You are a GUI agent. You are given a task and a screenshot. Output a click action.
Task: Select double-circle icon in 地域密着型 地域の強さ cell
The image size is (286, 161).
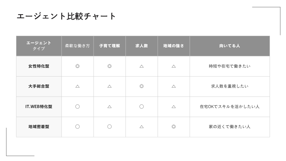[x=174, y=127]
